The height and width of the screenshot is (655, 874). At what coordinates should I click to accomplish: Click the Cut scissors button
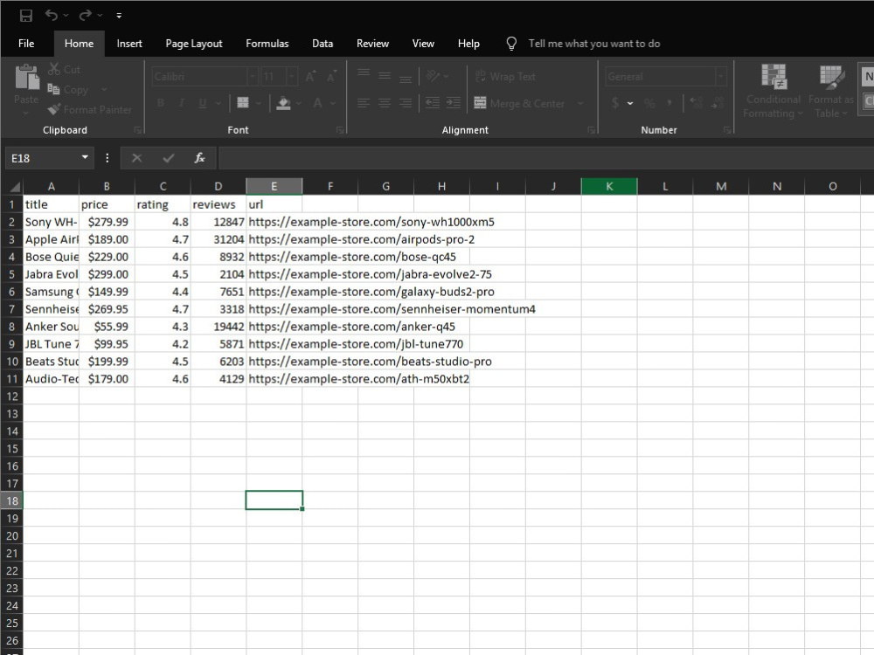click(64, 70)
